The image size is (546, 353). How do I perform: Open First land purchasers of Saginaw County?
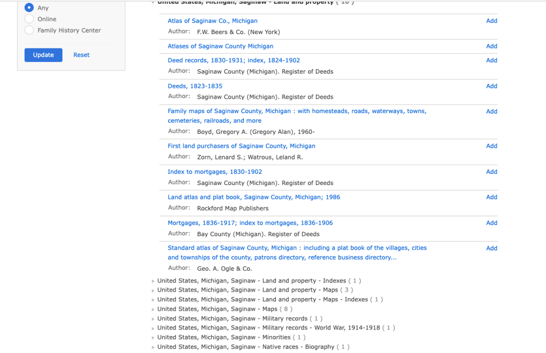click(241, 146)
